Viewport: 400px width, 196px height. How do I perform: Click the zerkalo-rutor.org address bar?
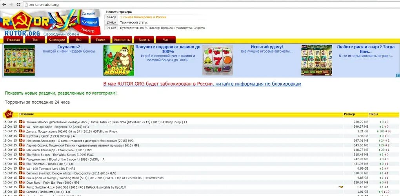(x=211, y=5)
